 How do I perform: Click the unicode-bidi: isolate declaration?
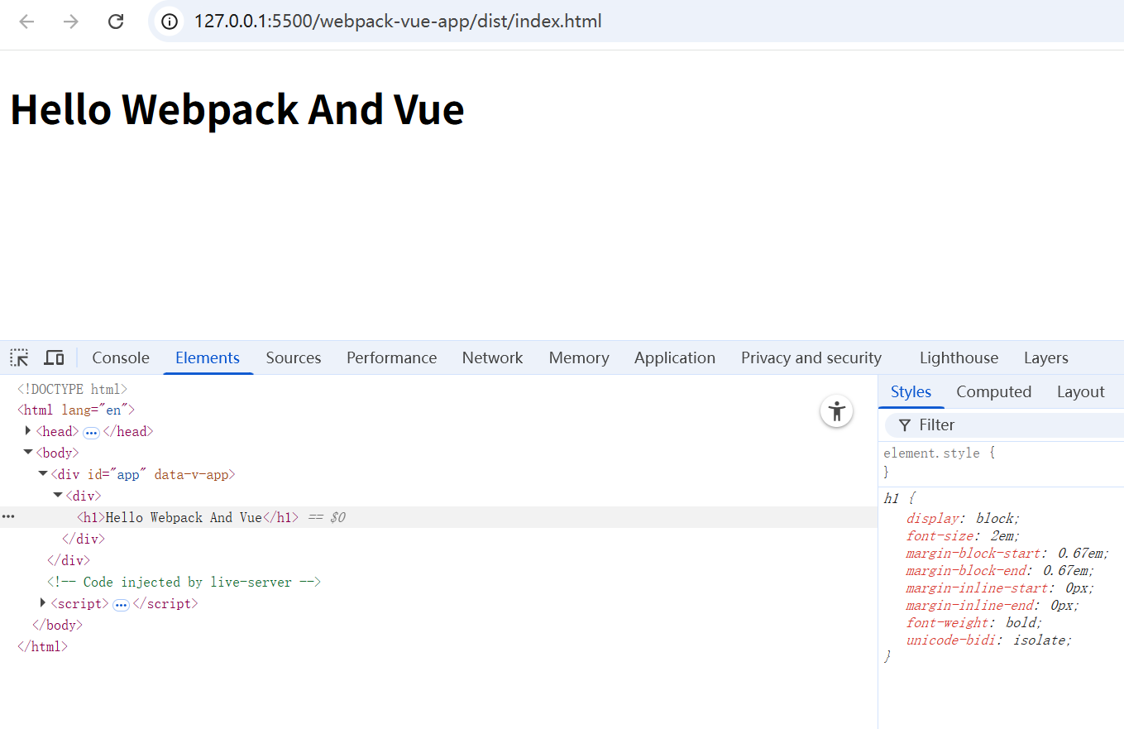(x=989, y=640)
